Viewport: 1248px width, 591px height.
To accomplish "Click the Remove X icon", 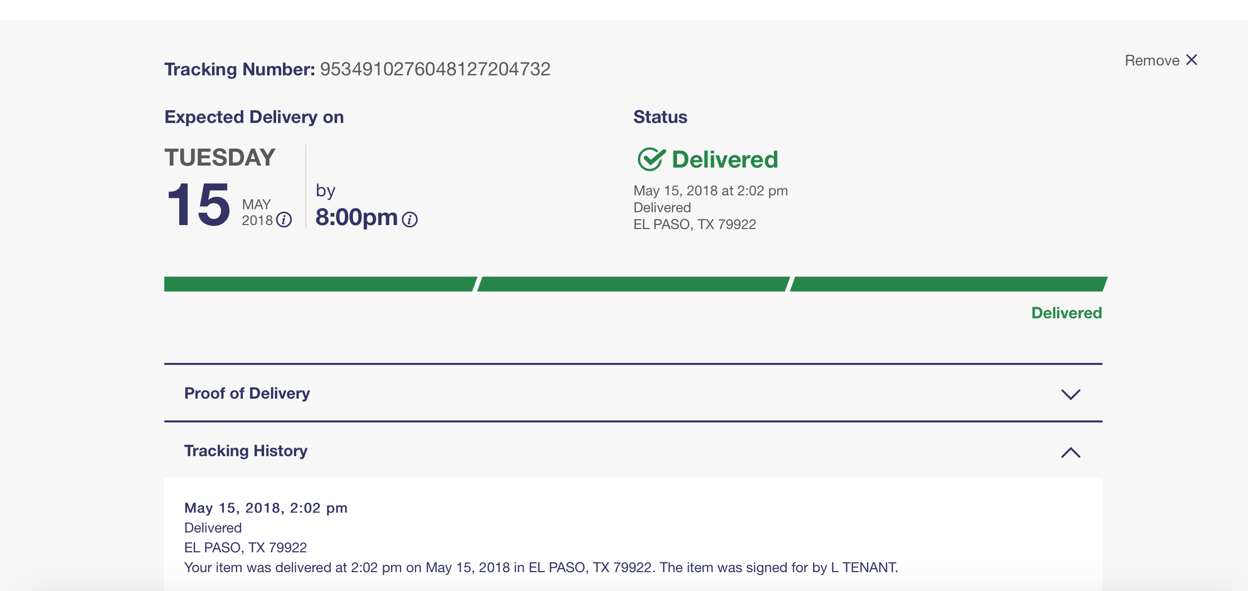I will pos(1191,60).
